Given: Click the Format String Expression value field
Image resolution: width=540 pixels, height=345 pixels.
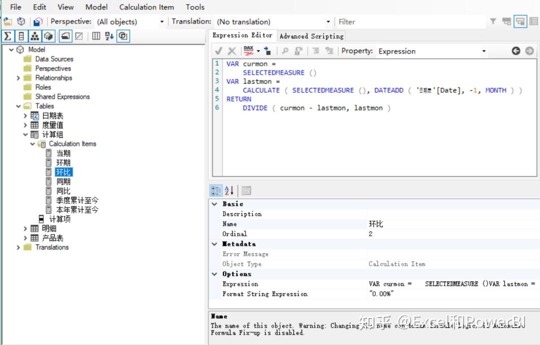Looking at the screenshot, I should (453, 294).
